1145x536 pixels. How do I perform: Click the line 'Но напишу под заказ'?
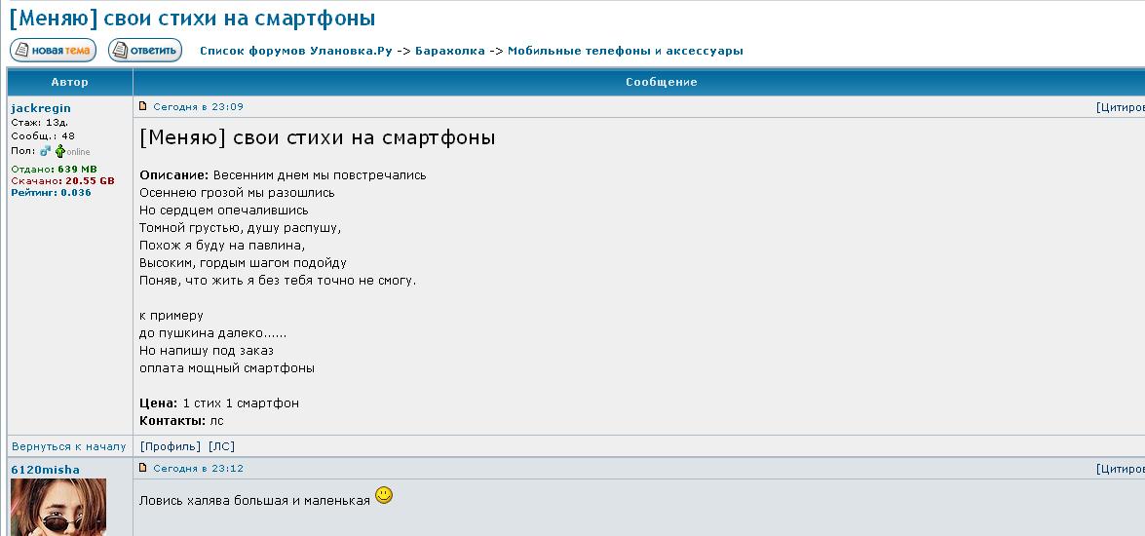[207, 351]
